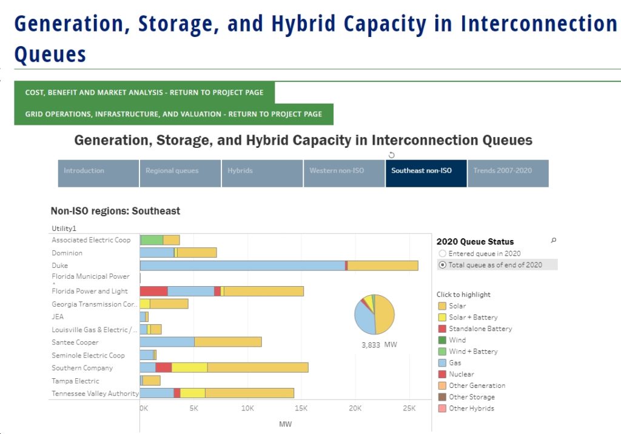Open Trends 2007-2020 tab
The width and height of the screenshot is (621, 434).
coord(508,173)
